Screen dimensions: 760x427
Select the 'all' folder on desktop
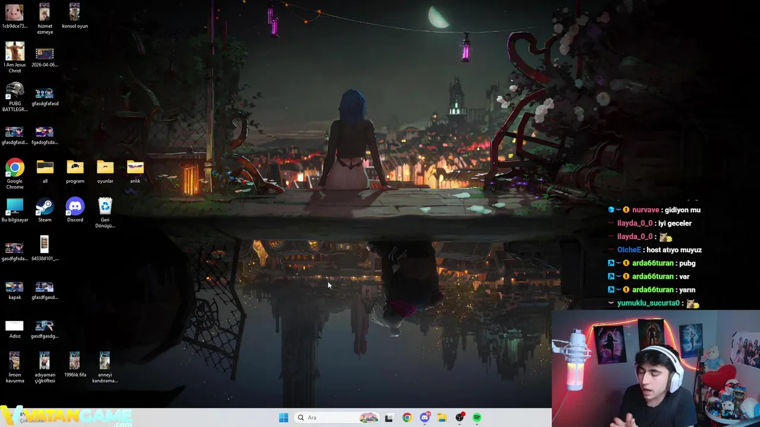pos(45,171)
